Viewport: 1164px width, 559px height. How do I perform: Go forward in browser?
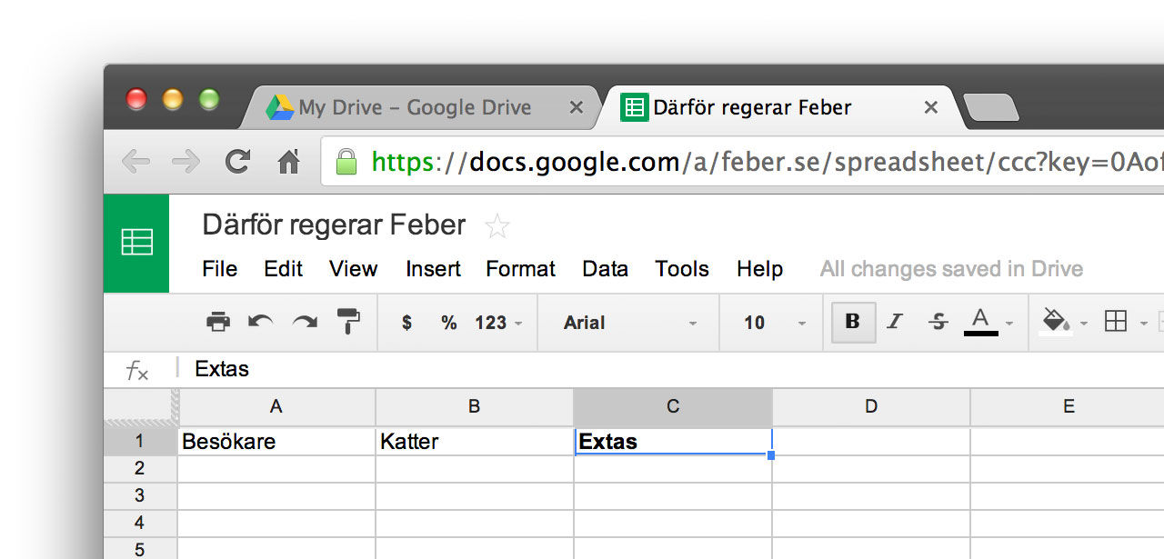tap(186, 162)
